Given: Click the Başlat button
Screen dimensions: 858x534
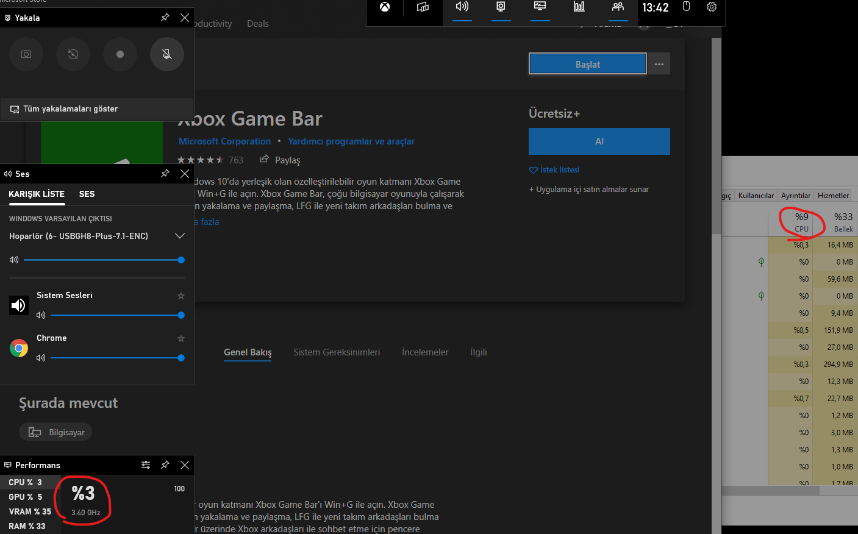Looking at the screenshot, I should 587,64.
